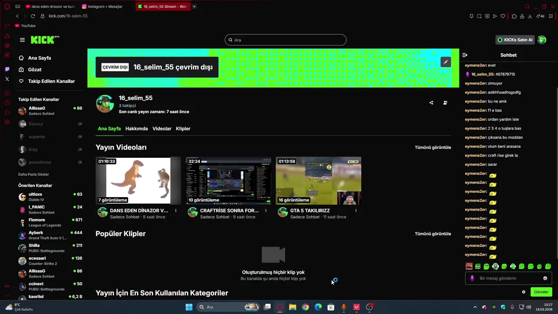Screen dimensions: 558x314
Task: Open Opera AI assistant button
Action: coord(540,16)
